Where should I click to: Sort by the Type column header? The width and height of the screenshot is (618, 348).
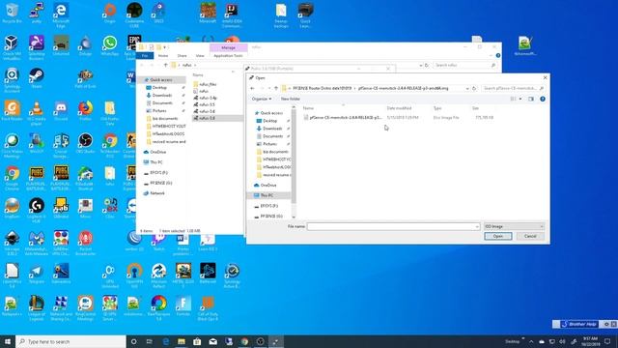(437, 108)
